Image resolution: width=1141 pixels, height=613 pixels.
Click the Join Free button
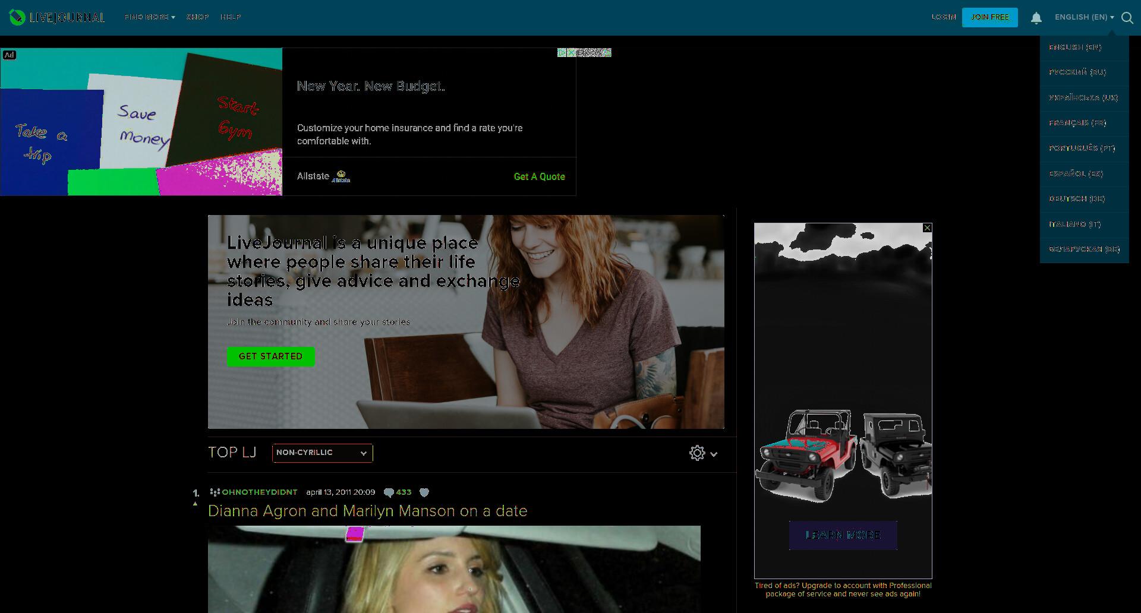tap(990, 17)
